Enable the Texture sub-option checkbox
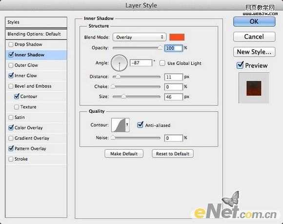Image resolution: width=283 pixels, height=224 pixels. [x=17, y=107]
